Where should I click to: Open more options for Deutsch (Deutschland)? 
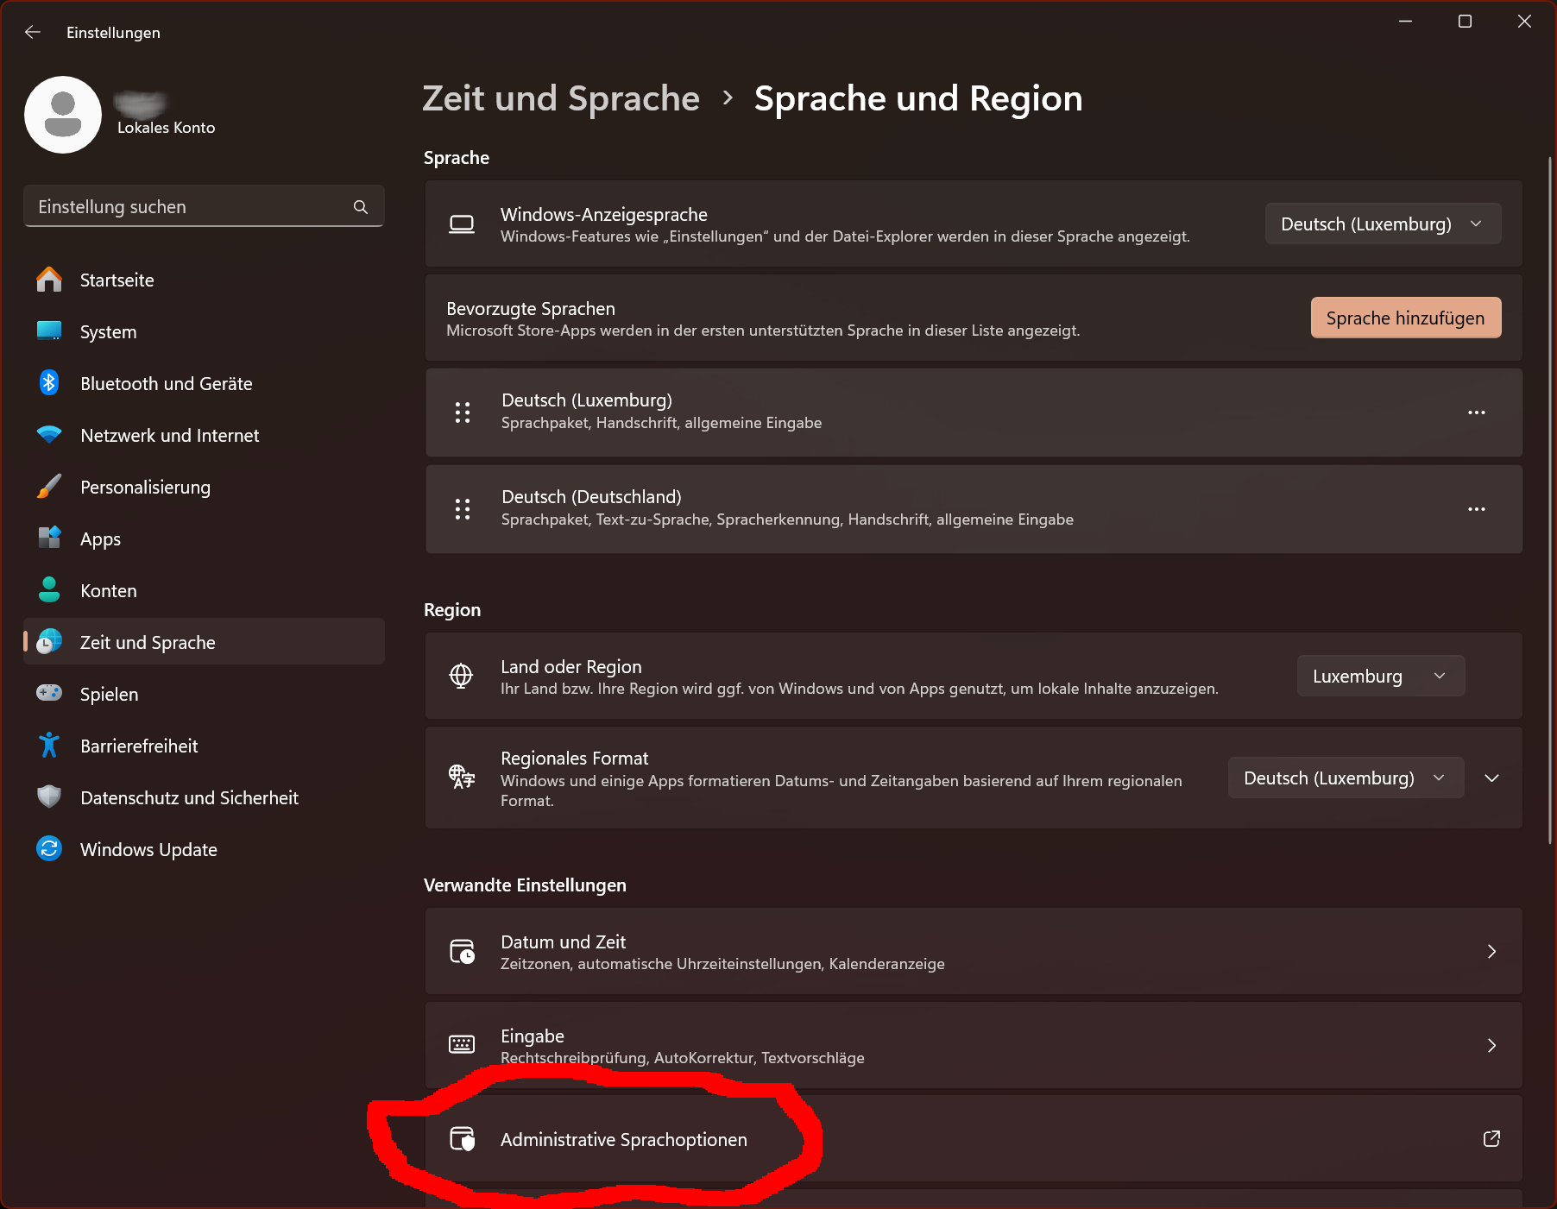click(1476, 509)
